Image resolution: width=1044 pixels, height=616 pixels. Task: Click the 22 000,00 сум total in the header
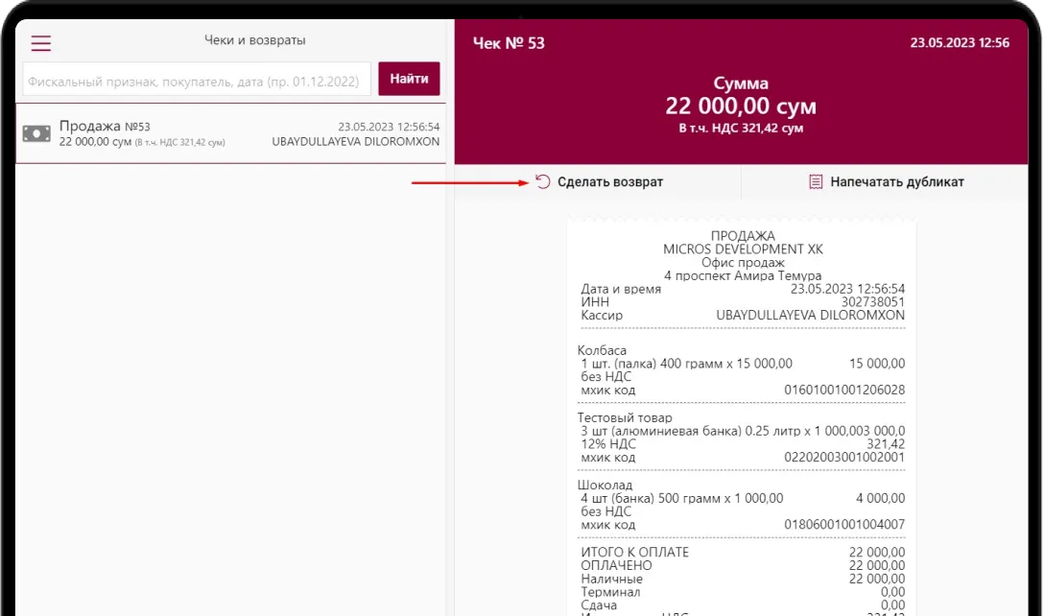pos(741,107)
